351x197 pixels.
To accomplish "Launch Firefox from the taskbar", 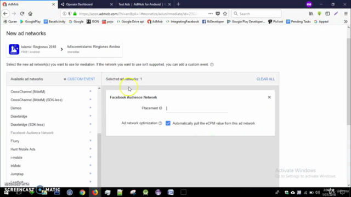I will pos(95,192).
